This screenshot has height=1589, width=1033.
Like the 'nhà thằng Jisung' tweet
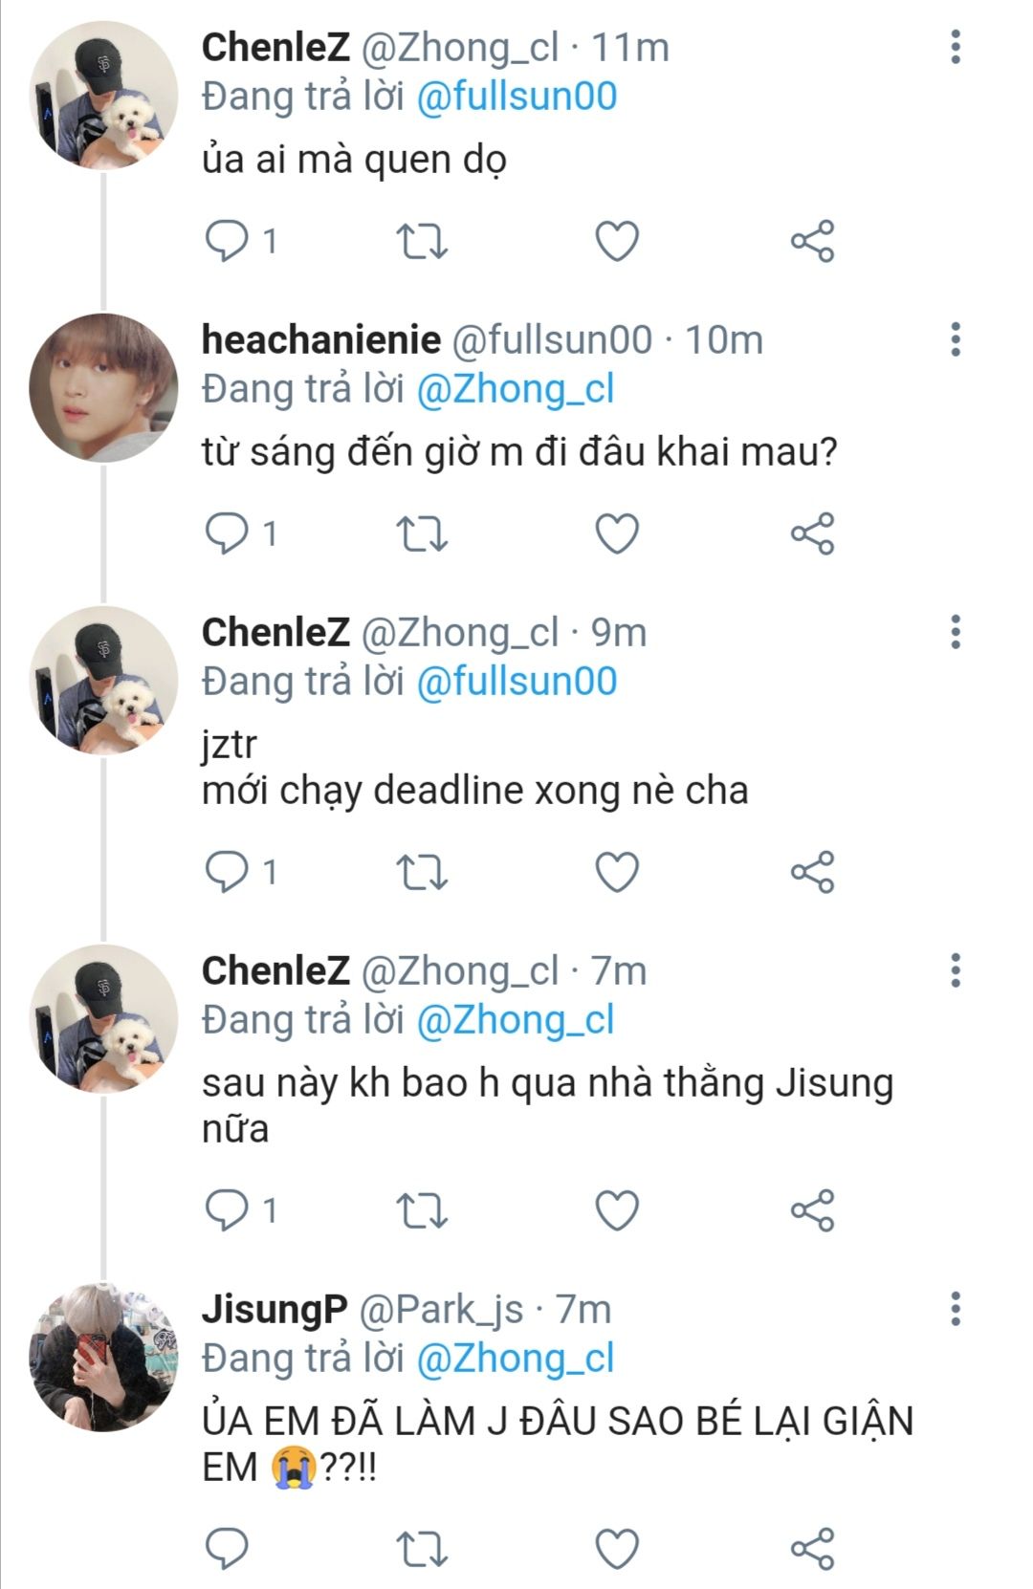(617, 1210)
